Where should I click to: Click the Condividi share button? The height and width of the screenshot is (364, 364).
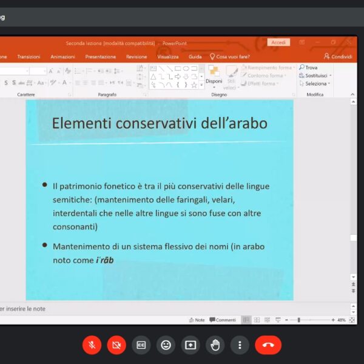(338, 56)
